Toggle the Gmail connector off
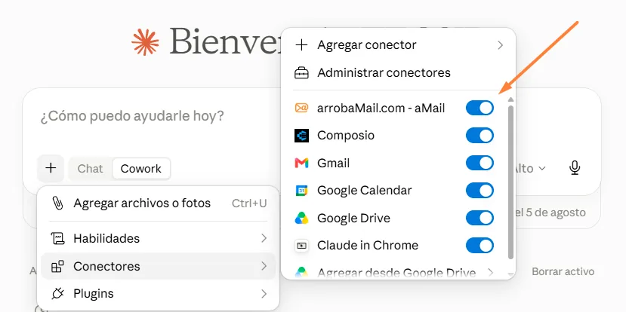626x312 pixels. (480, 163)
